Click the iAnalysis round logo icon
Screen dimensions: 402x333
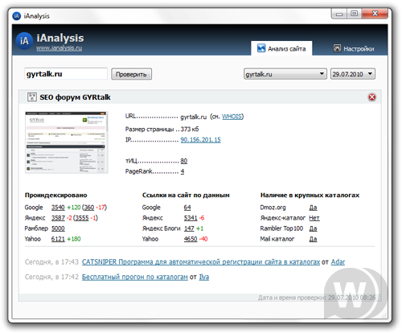tap(24, 41)
